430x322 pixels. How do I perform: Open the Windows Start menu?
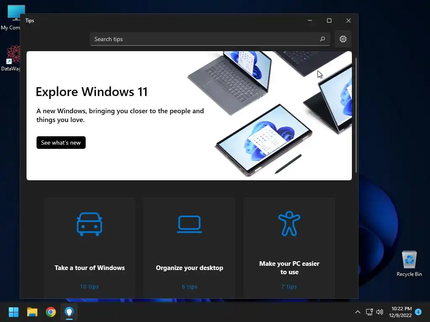[x=13, y=312]
